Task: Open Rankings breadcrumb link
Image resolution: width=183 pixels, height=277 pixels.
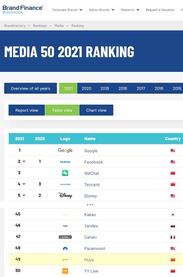Action: tap(40, 26)
